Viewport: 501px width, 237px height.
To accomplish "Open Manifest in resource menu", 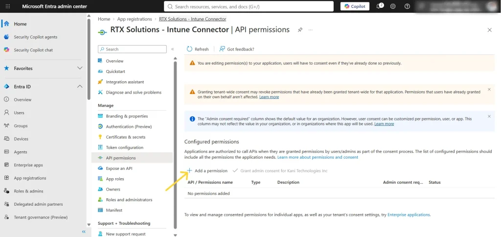I will coord(114,211).
